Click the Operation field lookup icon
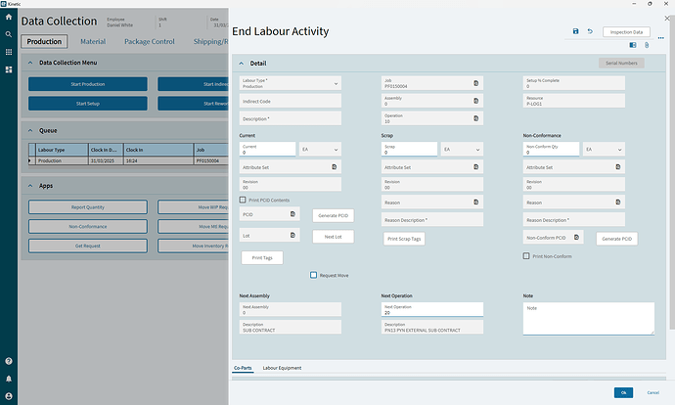 (x=476, y=118)
